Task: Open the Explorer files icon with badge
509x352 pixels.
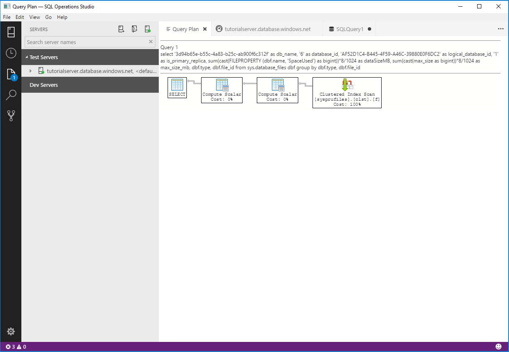Action: (x=11, y=74)
